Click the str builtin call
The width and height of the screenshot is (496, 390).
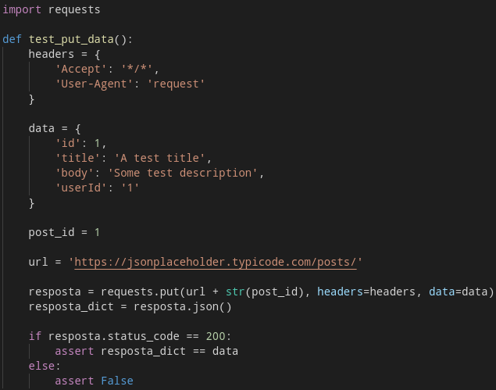coord(235,292)
